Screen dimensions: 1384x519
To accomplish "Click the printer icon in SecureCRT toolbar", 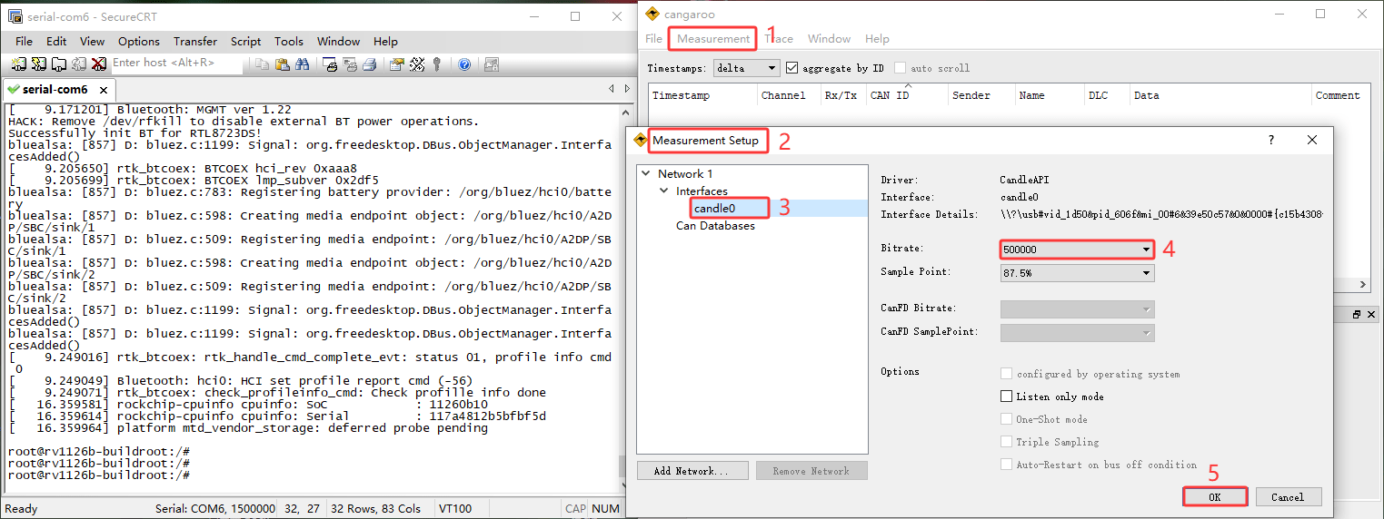I will [x=370, y=64].
